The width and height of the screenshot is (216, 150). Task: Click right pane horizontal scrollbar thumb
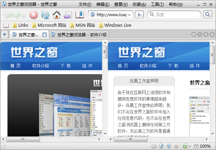(x=131, y=139)
